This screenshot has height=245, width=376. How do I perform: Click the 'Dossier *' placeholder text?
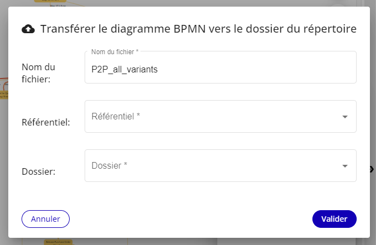click(109, 165)
